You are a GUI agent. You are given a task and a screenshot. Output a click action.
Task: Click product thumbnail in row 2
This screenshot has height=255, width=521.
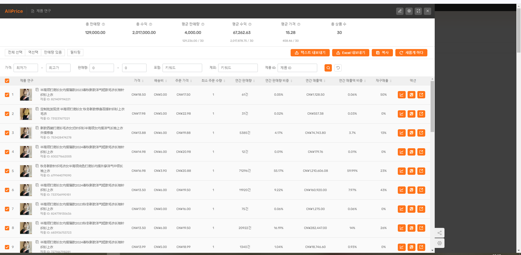click(26, 114)
